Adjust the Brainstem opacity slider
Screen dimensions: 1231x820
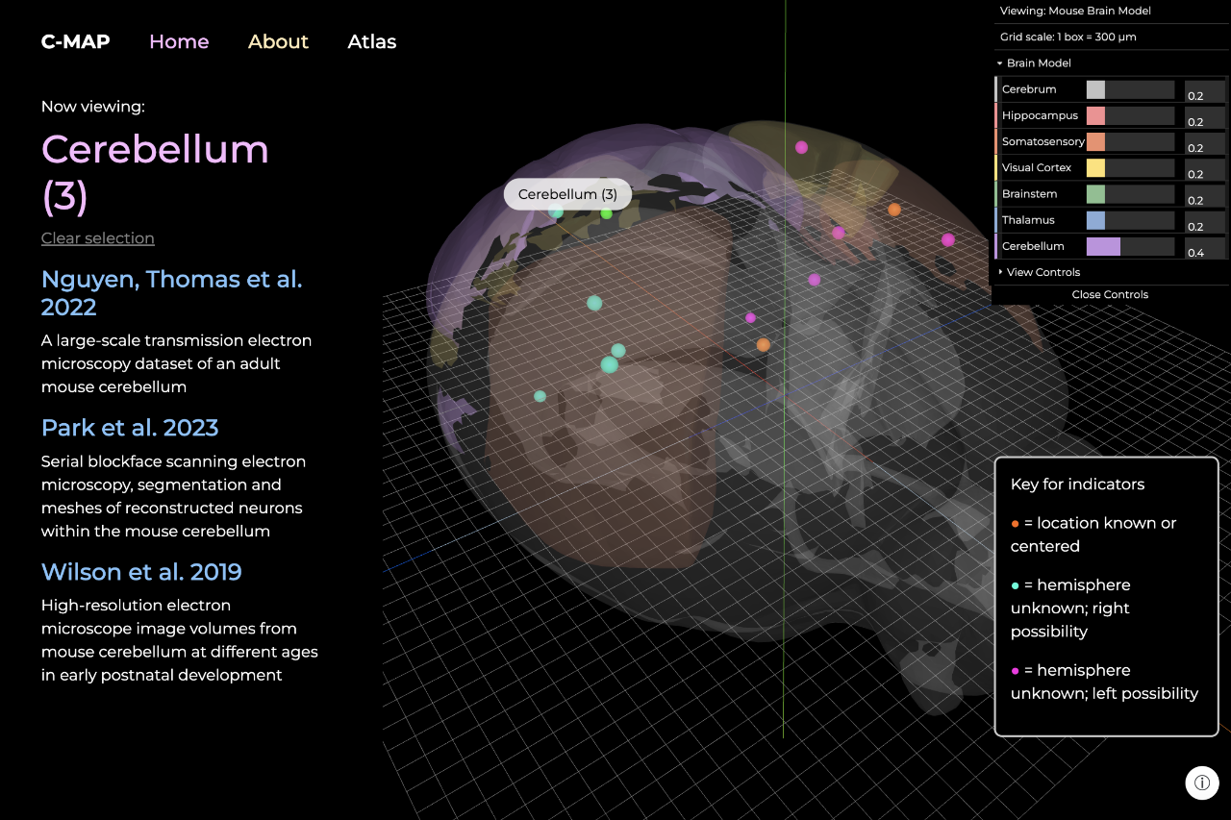pyautogui.click(x=1130, y=193)
